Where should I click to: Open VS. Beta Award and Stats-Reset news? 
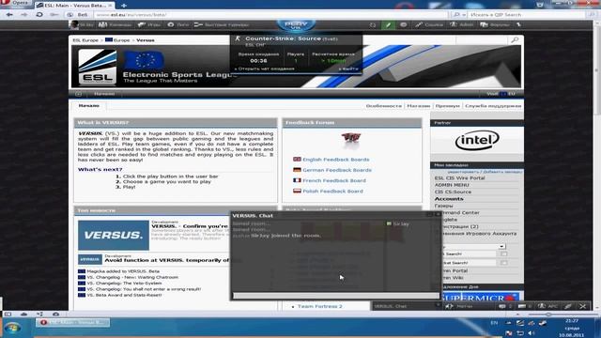point(124,295)
